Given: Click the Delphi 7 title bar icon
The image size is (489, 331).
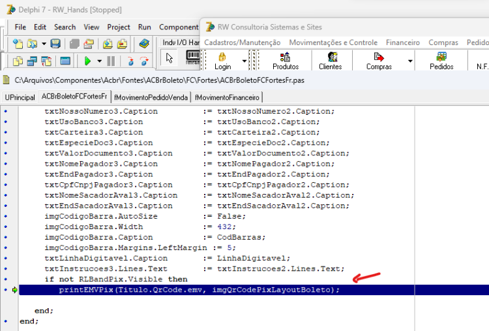Looking at the screenshot, I should coord(11,10).
